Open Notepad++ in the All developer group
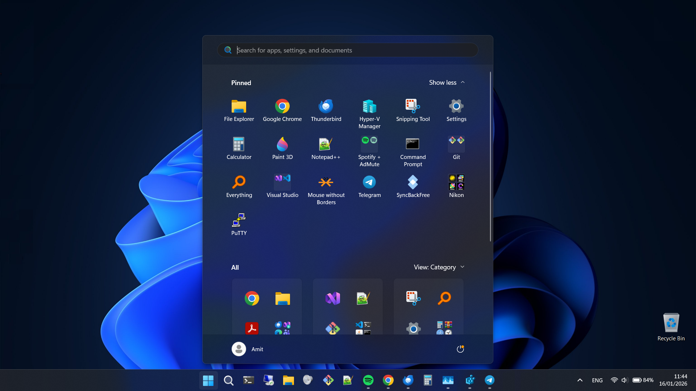This screenshot has width=696, height=391. click(363, 298)
